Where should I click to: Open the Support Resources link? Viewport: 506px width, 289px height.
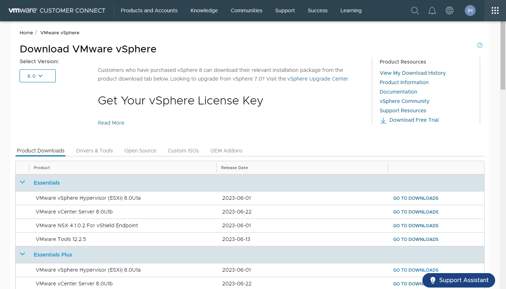pos(403,111)
